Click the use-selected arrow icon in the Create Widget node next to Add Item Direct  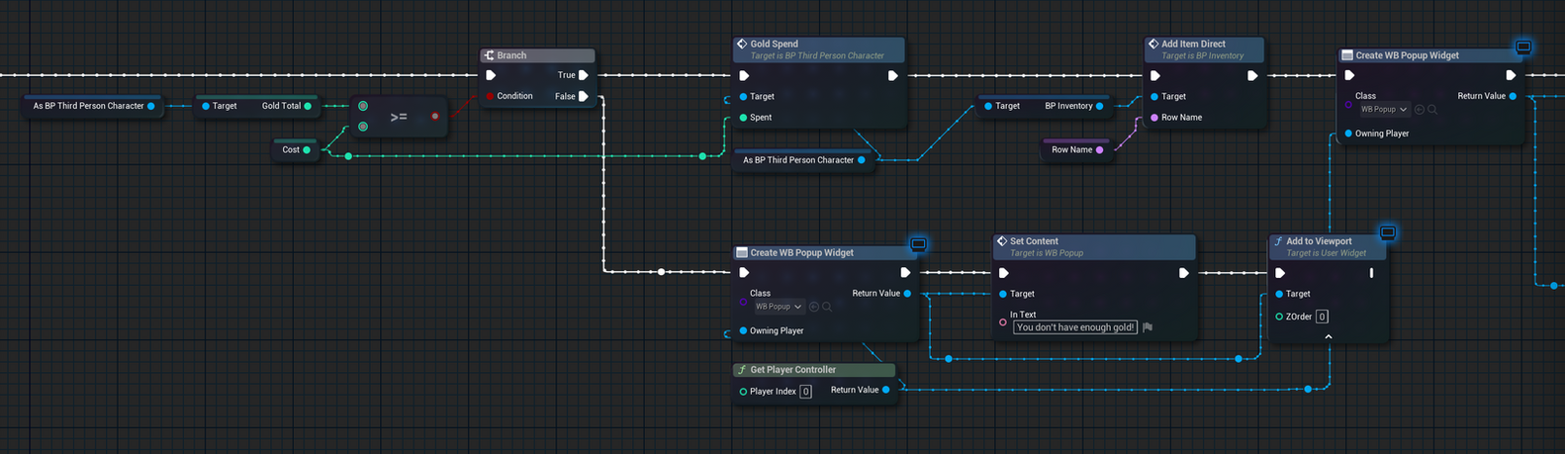[x=1420, y=110]
